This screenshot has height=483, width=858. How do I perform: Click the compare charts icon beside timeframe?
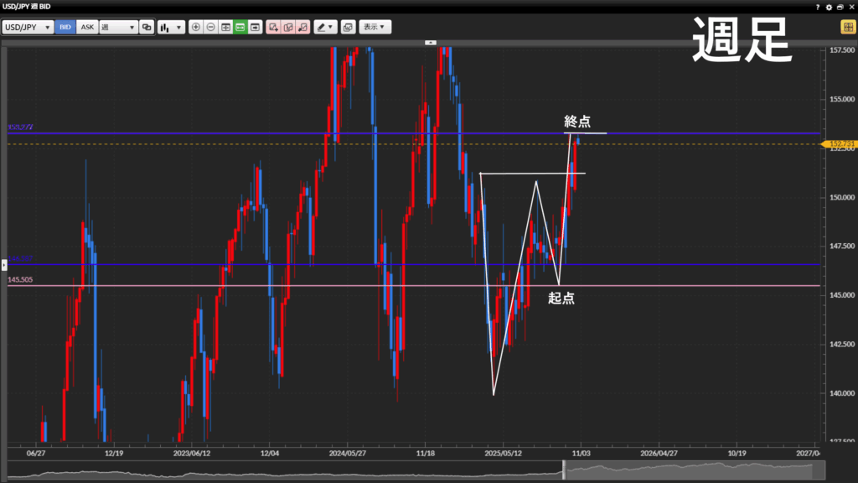coord(147,27)
